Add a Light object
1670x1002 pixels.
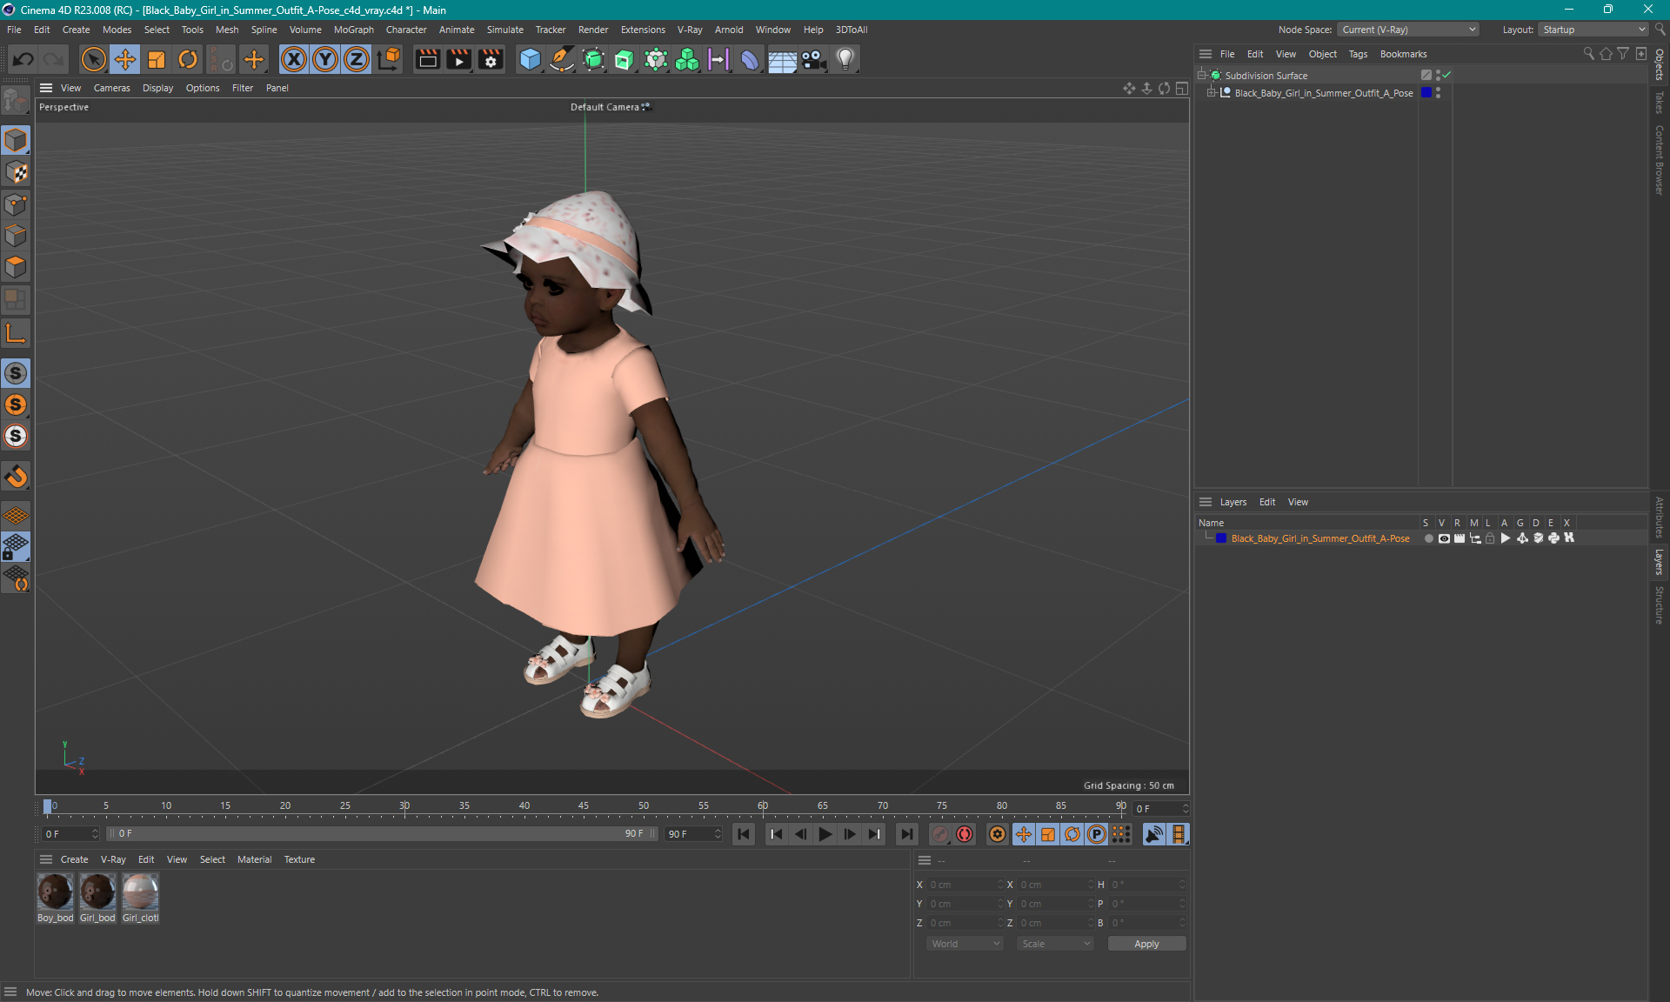845,59
